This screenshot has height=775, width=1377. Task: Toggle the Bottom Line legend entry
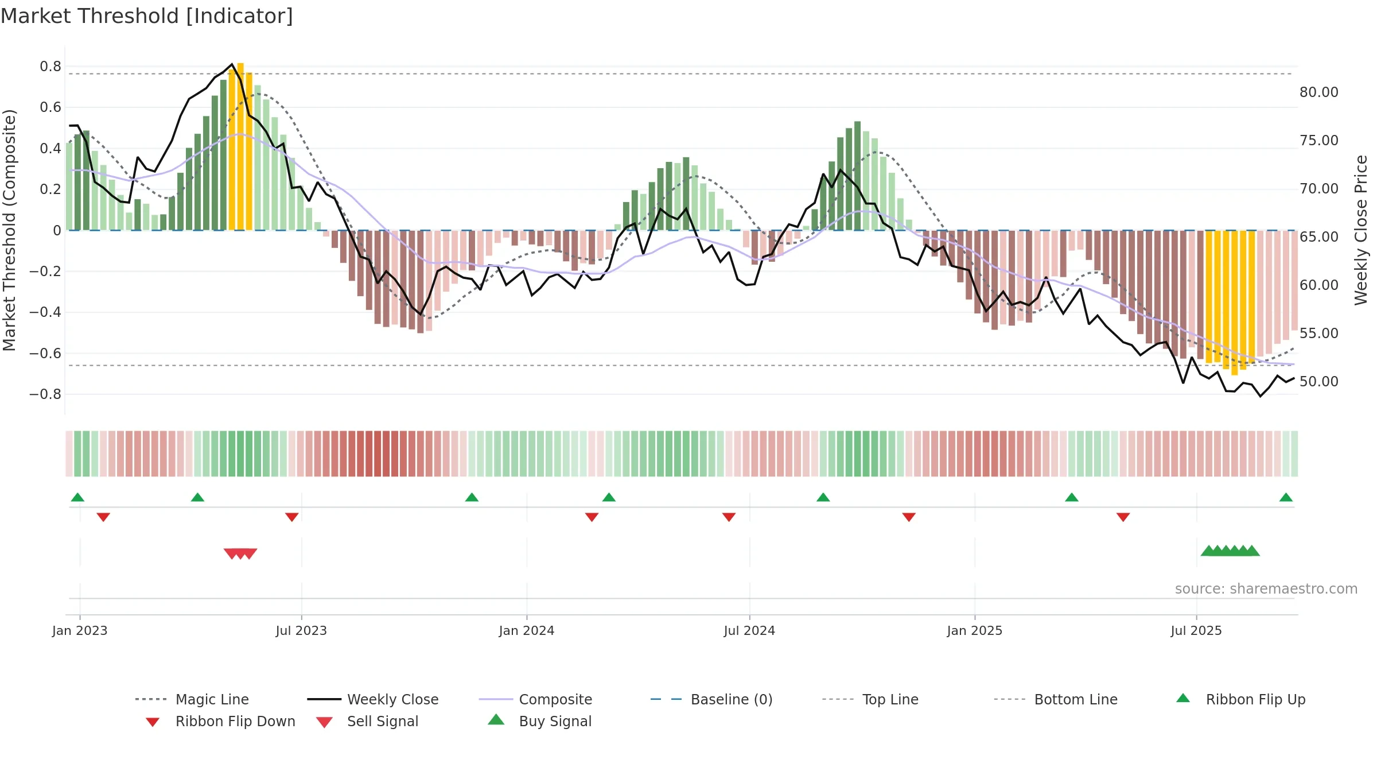pyautogui.click(x=1056, y=699)
